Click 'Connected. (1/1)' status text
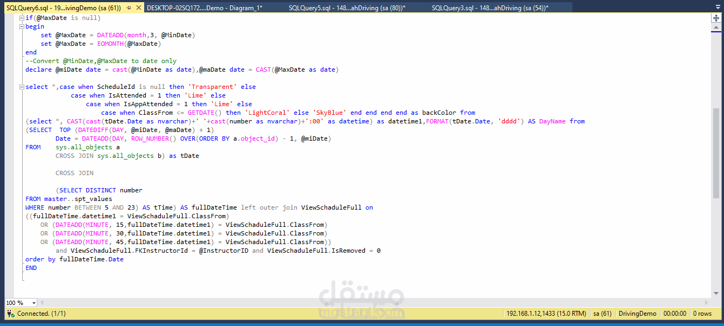This screenshot has width=724, height=326. point(42,314)
